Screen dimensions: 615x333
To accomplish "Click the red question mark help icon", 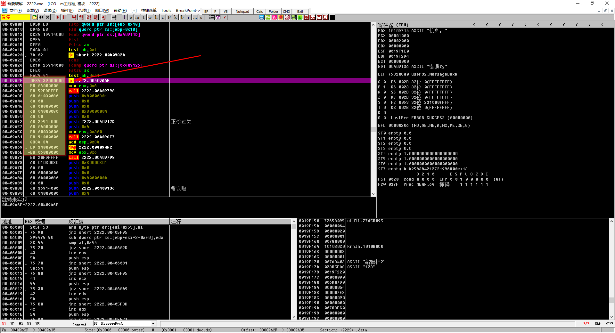I will [x=224, y=17].
